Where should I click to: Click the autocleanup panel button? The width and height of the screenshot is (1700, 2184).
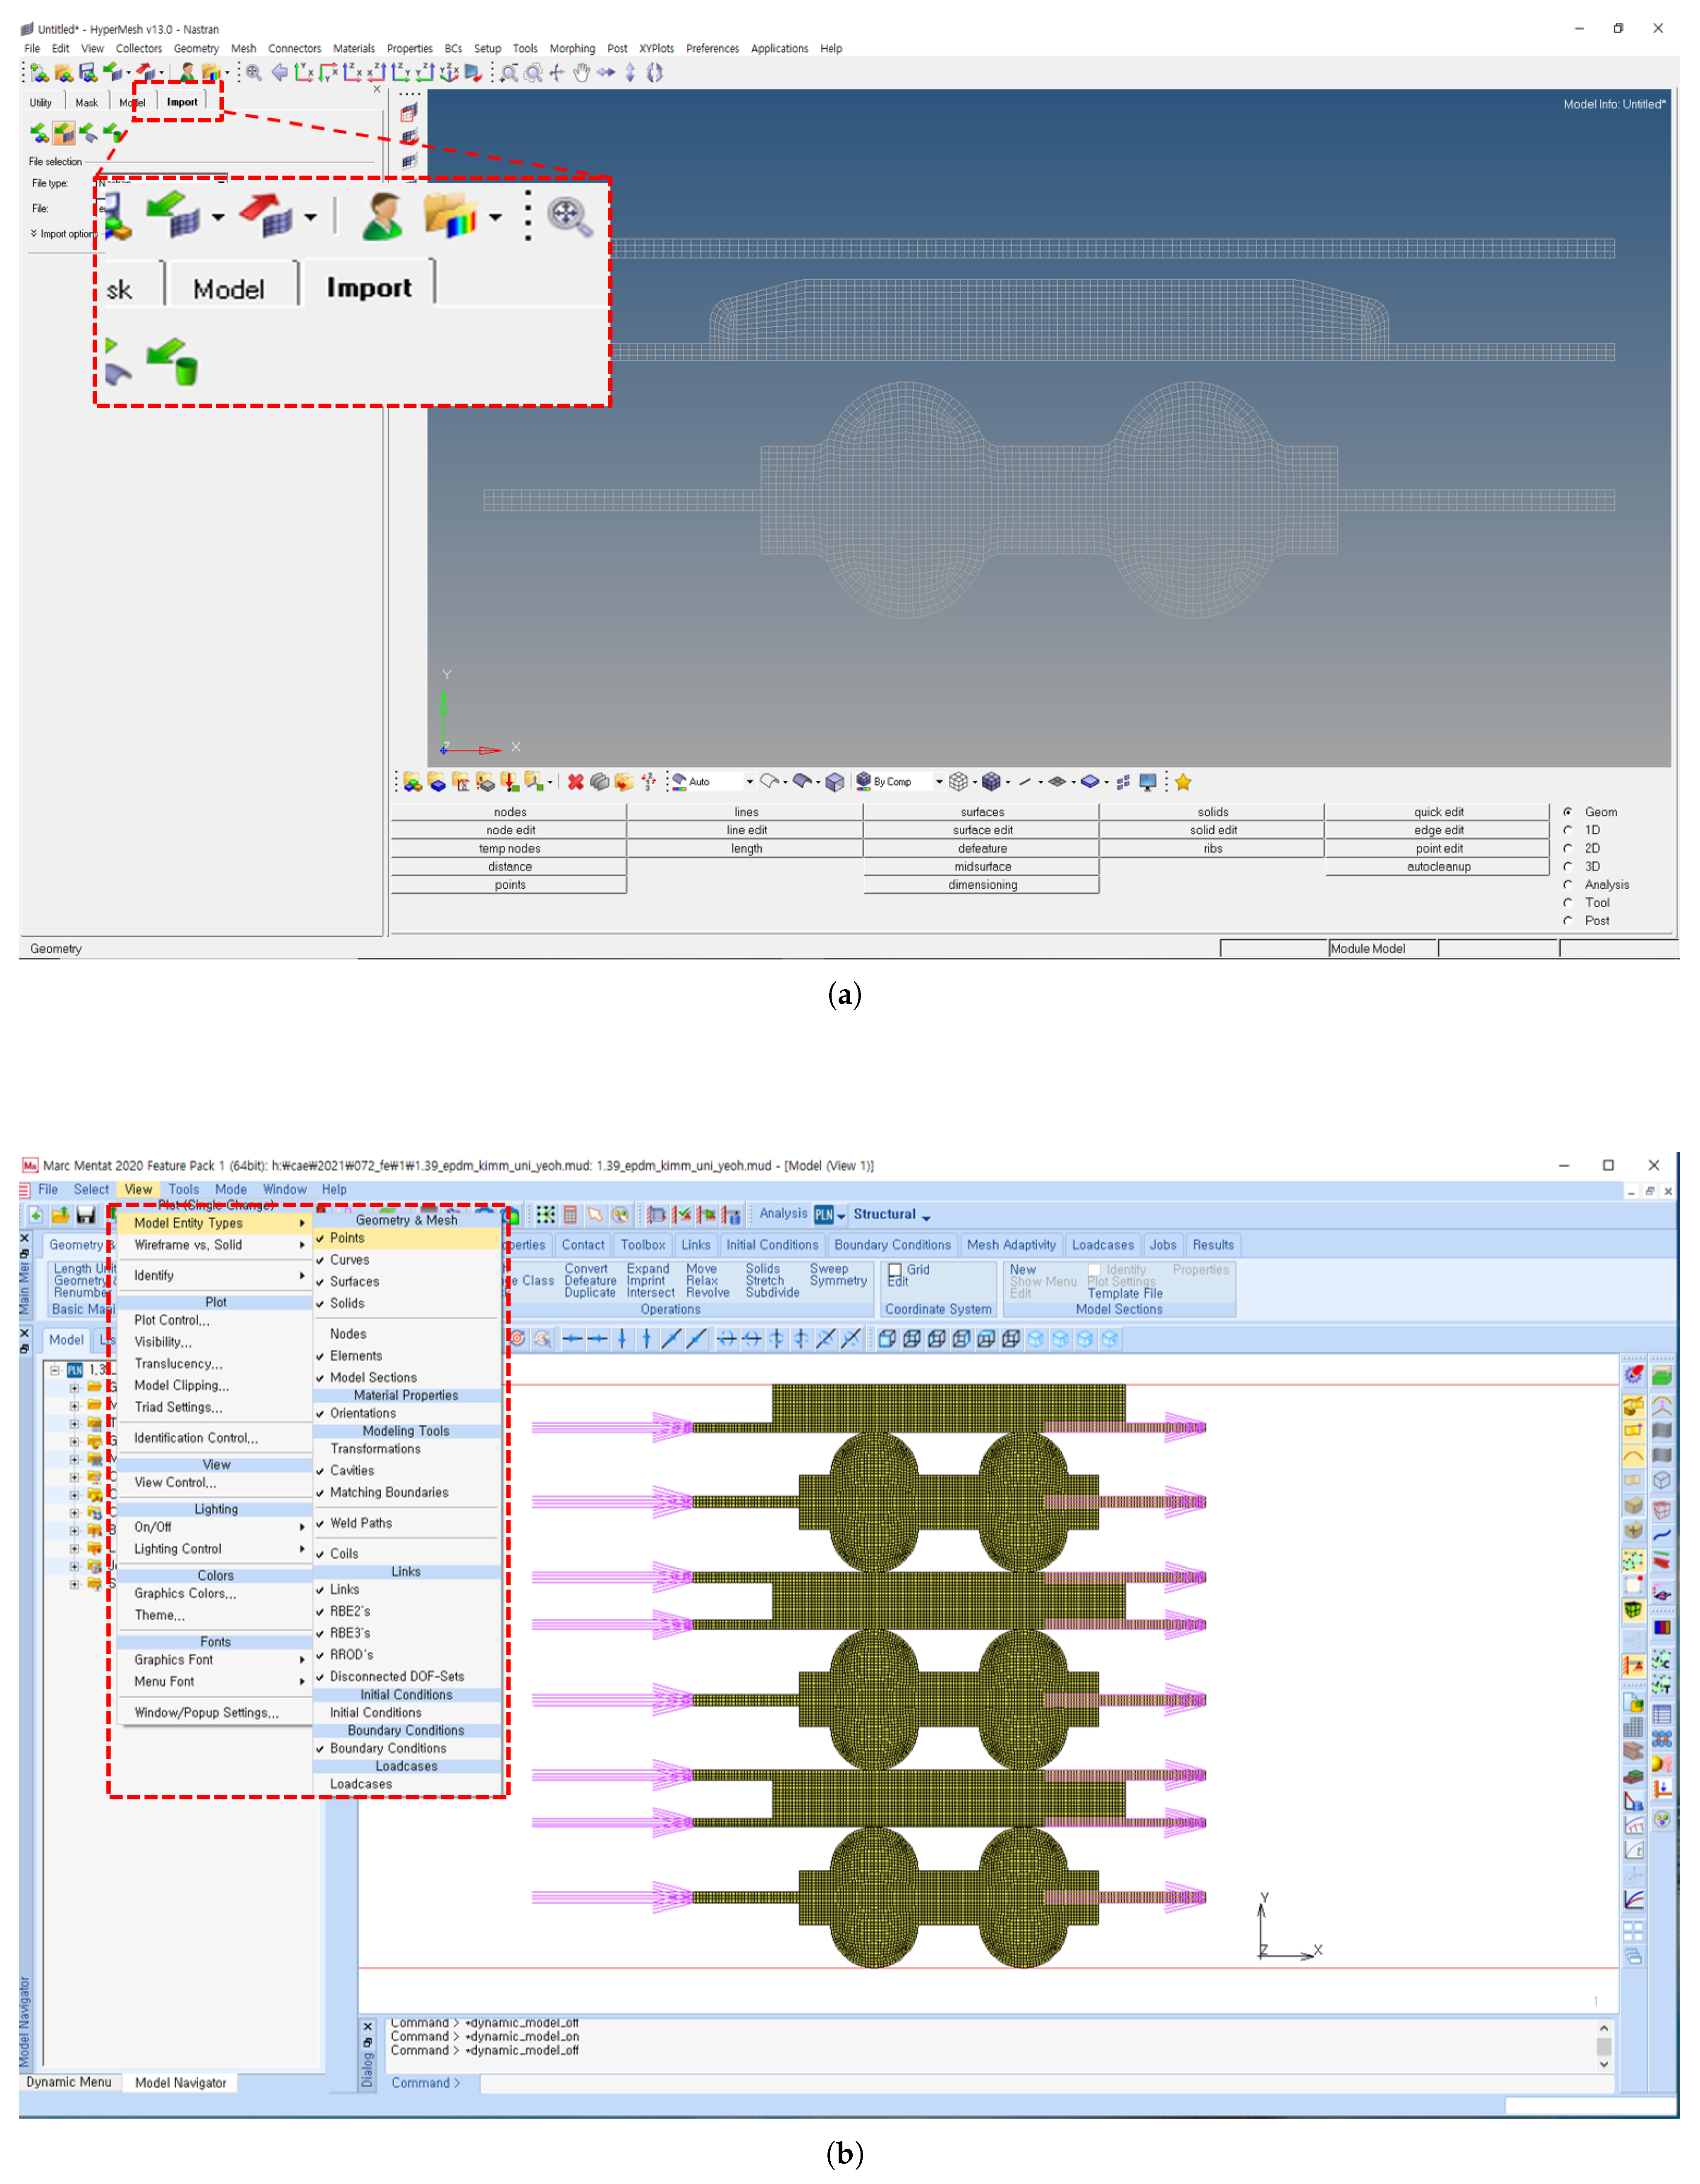point(1438,867)
